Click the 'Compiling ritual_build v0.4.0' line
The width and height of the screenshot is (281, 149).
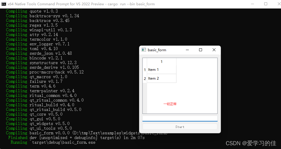(x=40, y=105)
